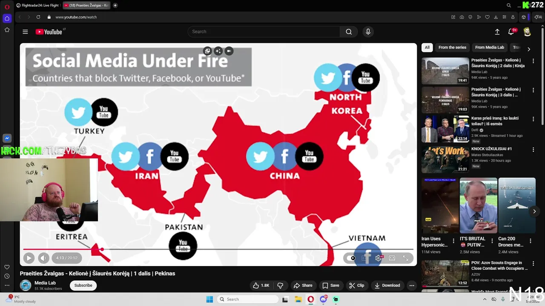Open the YouTube create upload icon
545x306 pixels.
point(497,31)
